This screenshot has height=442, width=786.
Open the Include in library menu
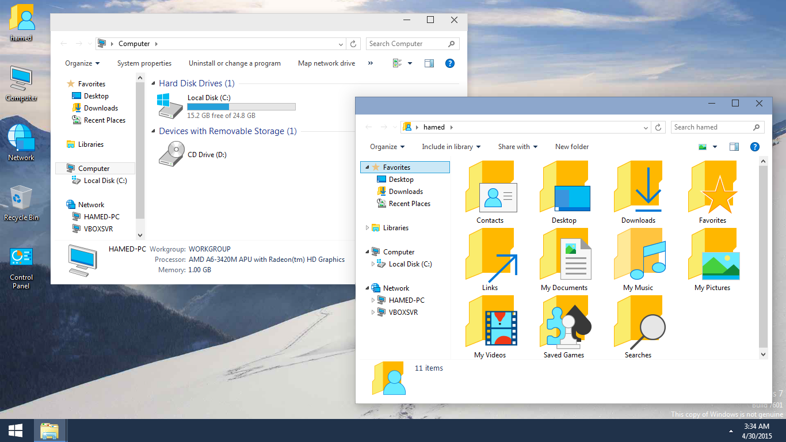451,147
